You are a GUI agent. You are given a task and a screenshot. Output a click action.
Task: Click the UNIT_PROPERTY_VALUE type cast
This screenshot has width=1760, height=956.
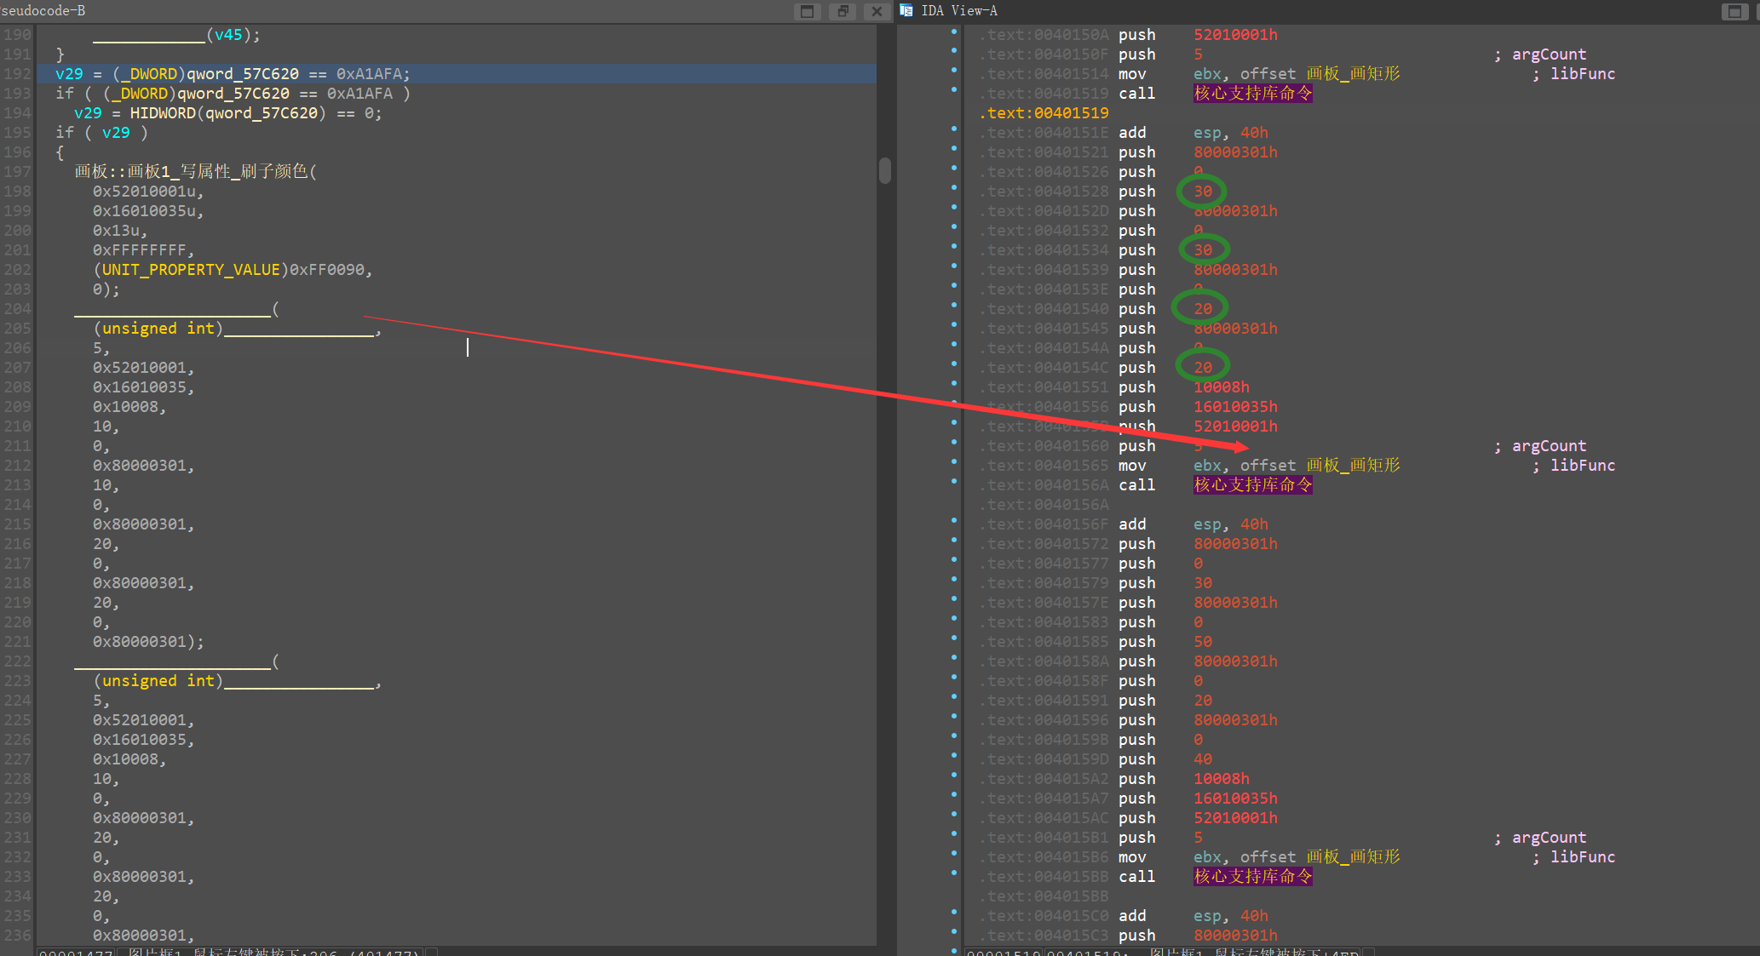click(191, 270)
